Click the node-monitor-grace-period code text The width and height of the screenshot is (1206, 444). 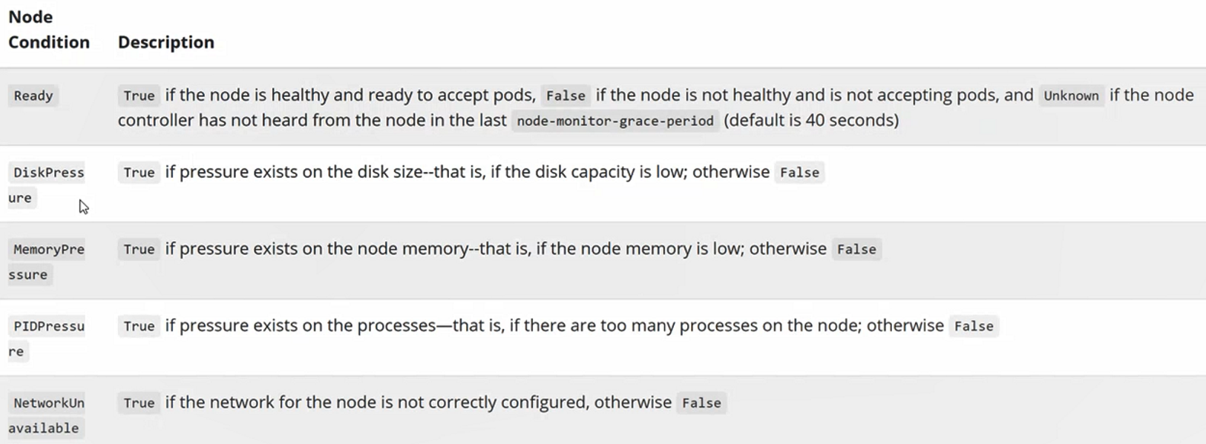pos(615,121)
